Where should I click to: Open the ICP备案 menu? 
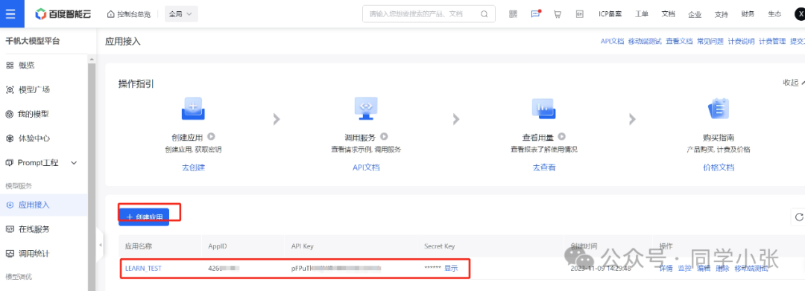point(610,14)
